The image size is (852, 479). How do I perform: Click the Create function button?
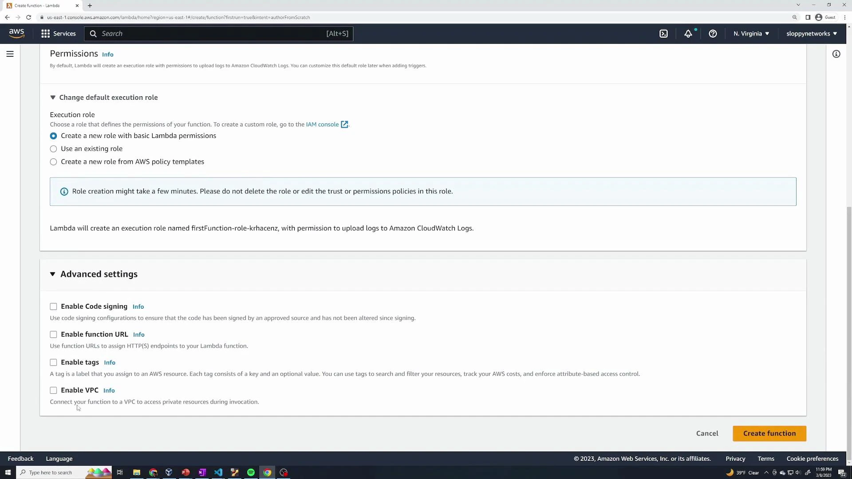[x=769, y=433]
